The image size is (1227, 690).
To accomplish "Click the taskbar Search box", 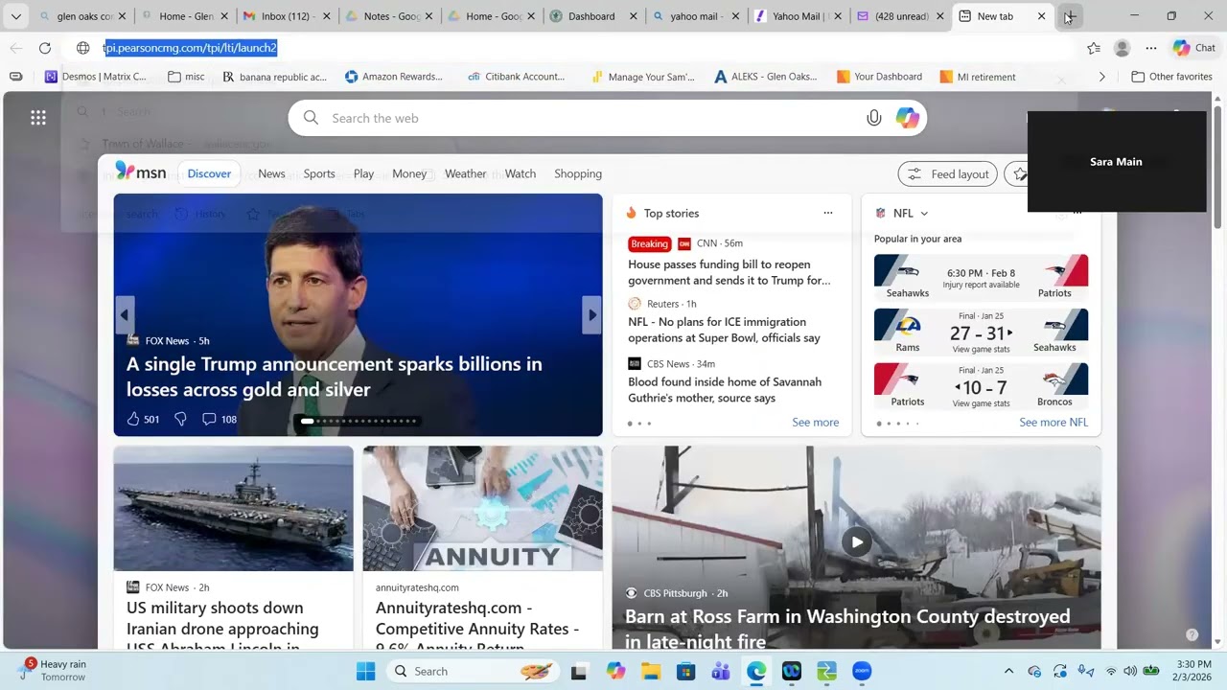I will (x=472, y=672).
